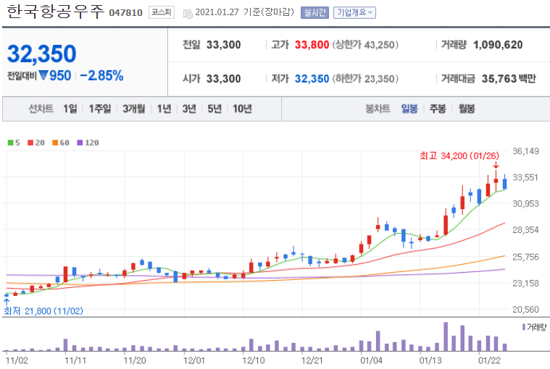Select the 5년 line chart tab
This screenshot has height=369, width=550.
point(214,109)
